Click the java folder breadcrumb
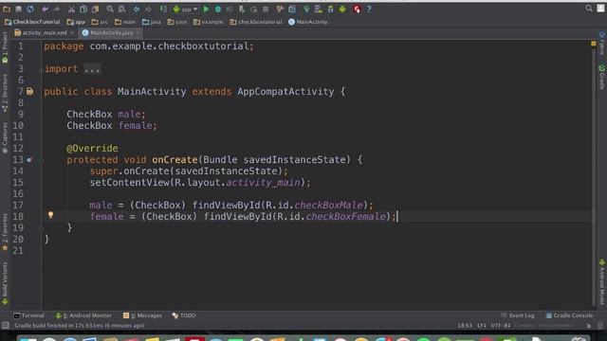 click(152, 22)
